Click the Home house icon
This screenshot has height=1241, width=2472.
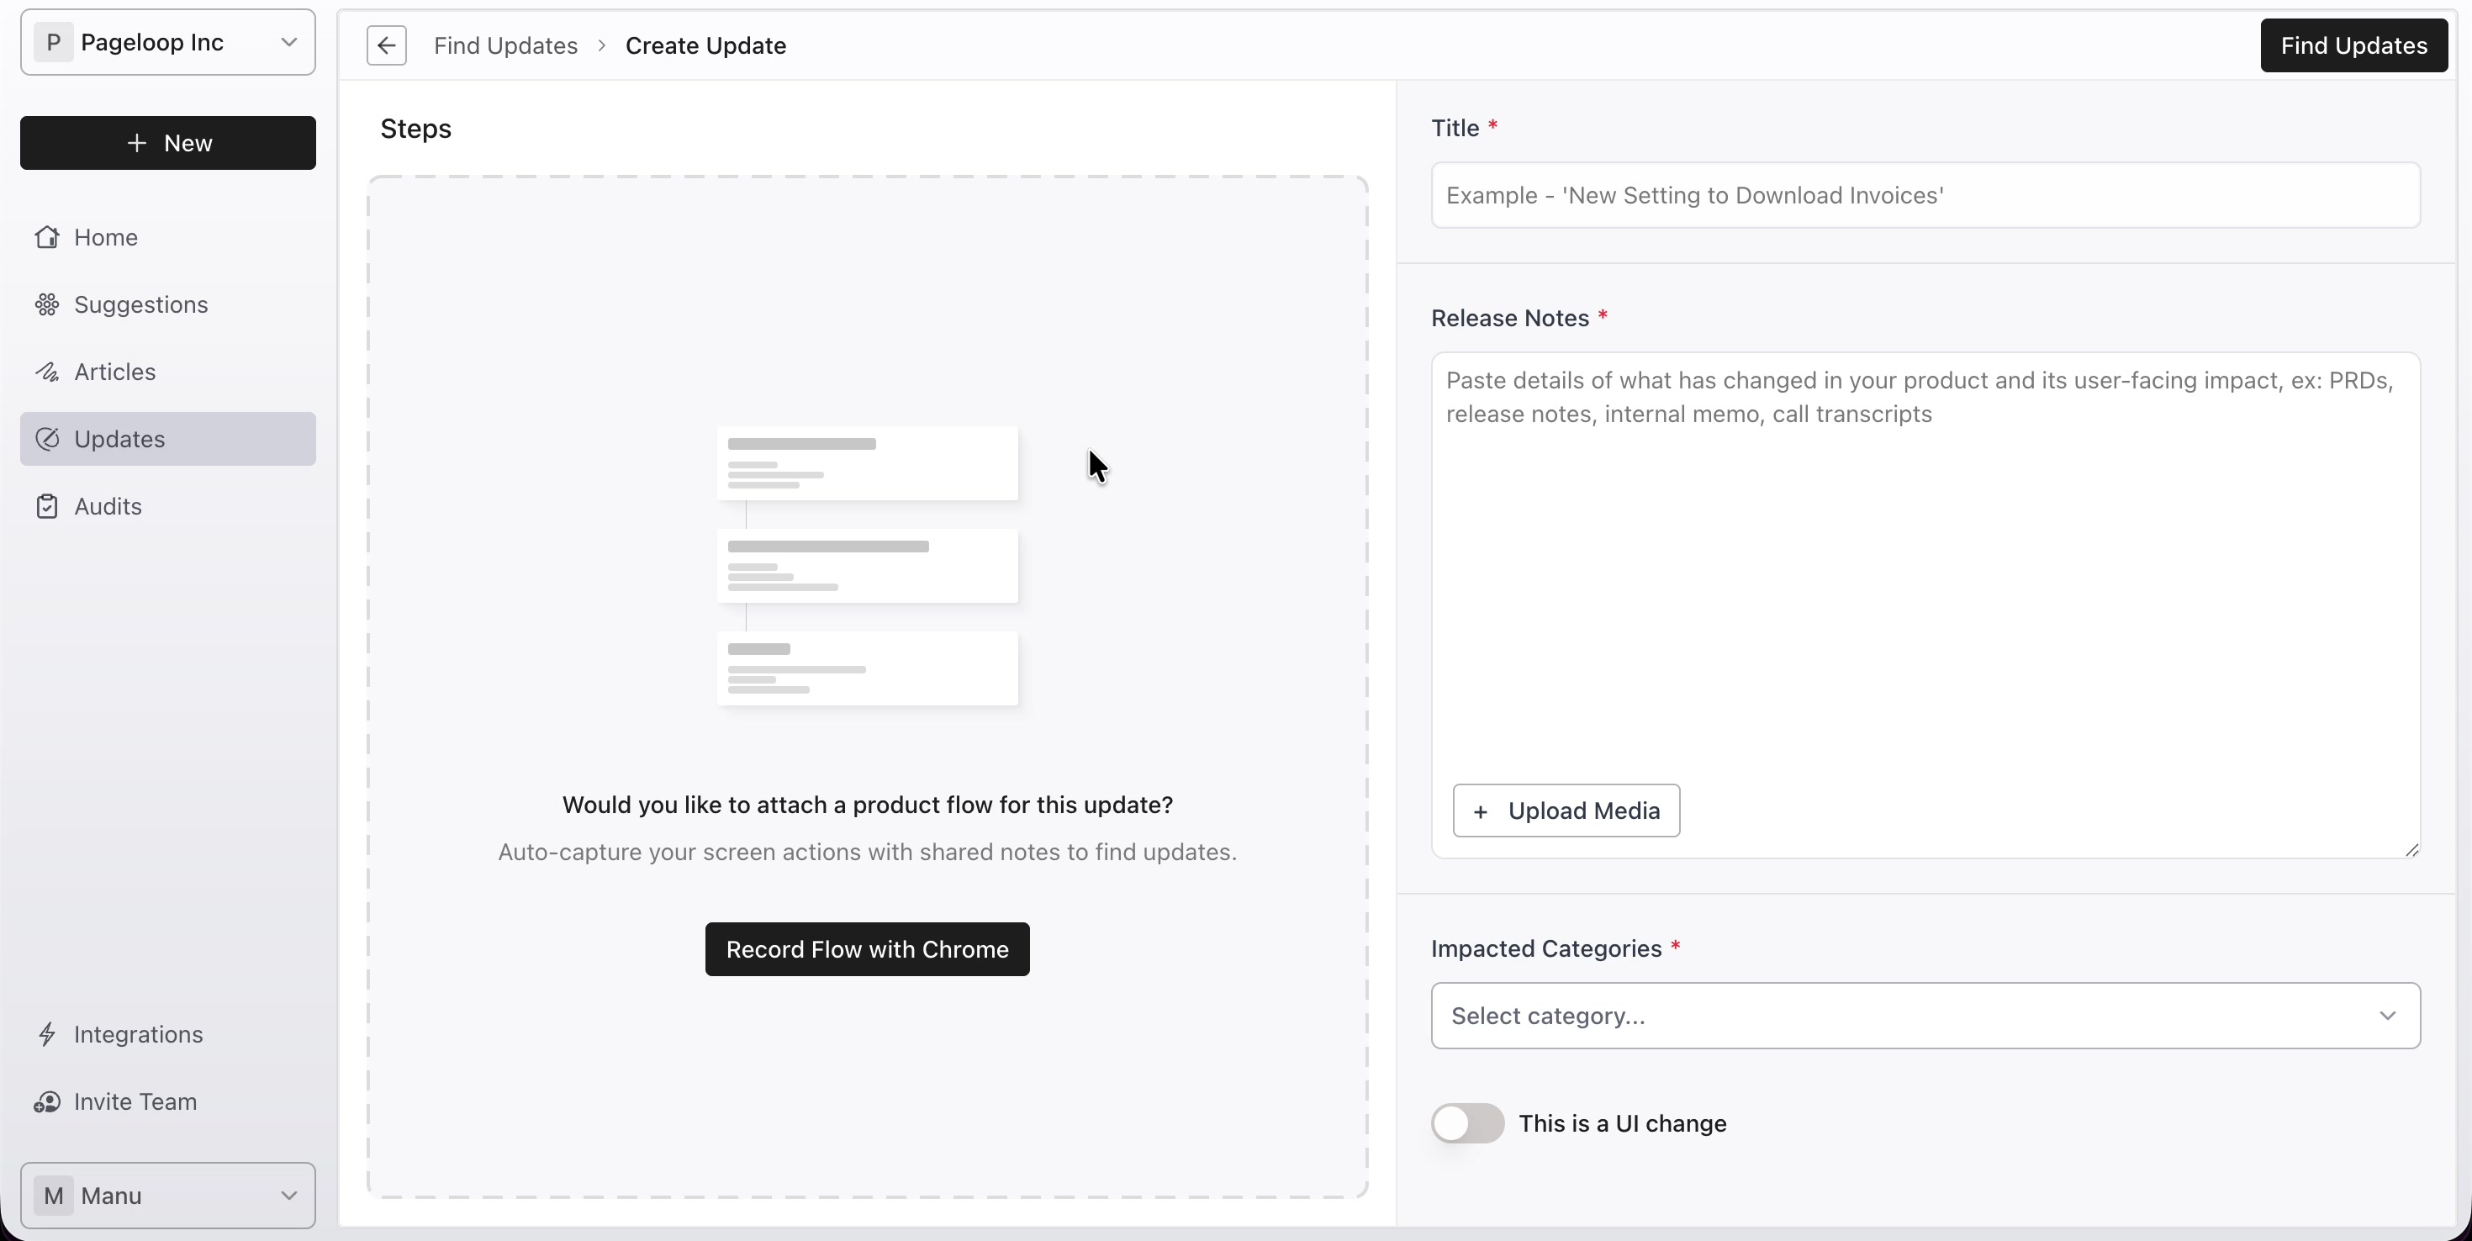point(47,237)
